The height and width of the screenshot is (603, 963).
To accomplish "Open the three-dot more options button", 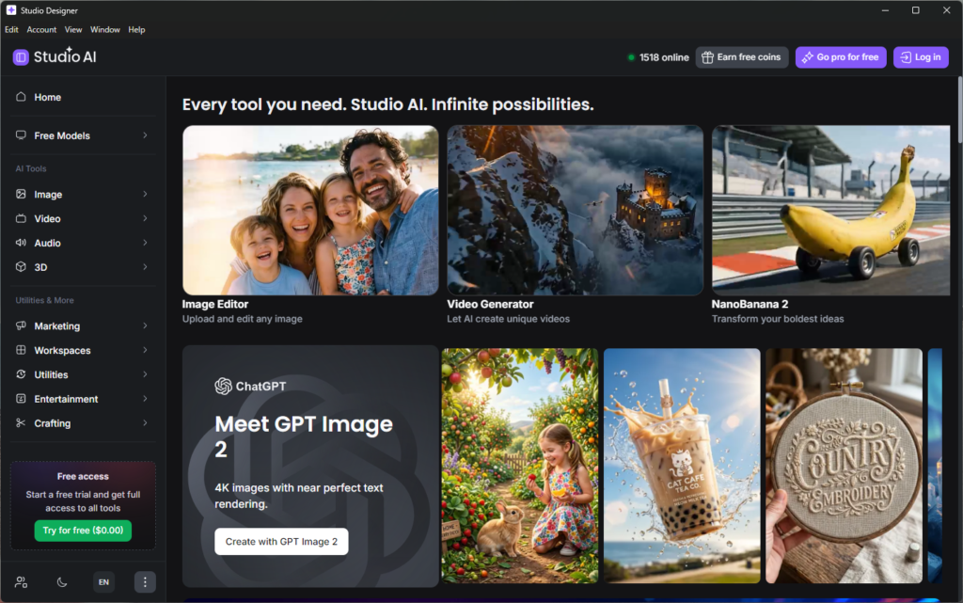I will (x=145, y=582).
